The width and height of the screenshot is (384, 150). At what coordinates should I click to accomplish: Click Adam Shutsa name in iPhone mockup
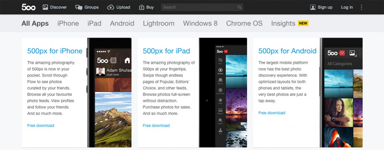coord(119,70)
